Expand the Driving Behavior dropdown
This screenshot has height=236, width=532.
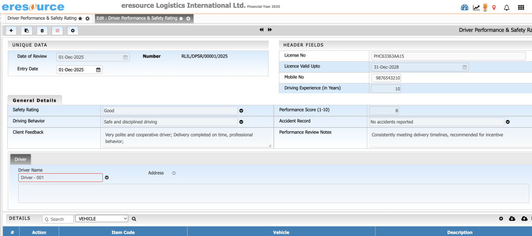[x=241, y=122]
